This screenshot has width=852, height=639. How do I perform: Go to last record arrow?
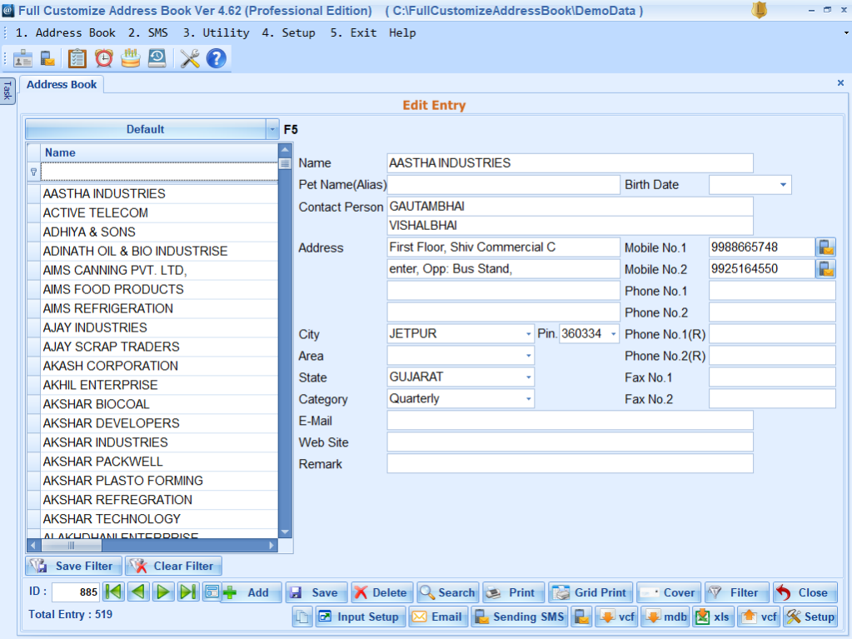point(188,592)
